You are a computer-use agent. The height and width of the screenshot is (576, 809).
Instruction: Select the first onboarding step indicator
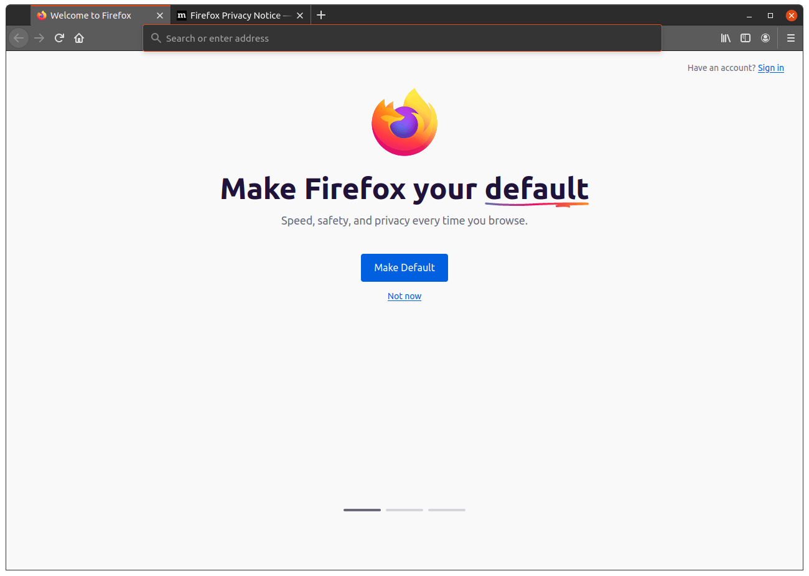[x=362, y=510]
